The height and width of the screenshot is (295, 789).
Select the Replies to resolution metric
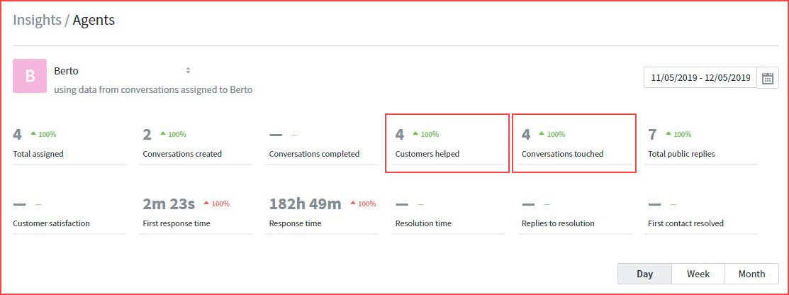573,213
